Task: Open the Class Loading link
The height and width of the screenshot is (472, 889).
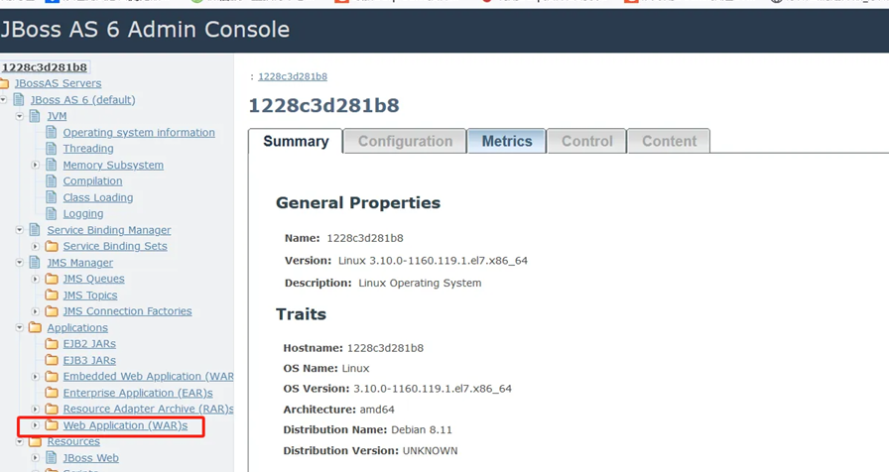Action: coord(98,197)
